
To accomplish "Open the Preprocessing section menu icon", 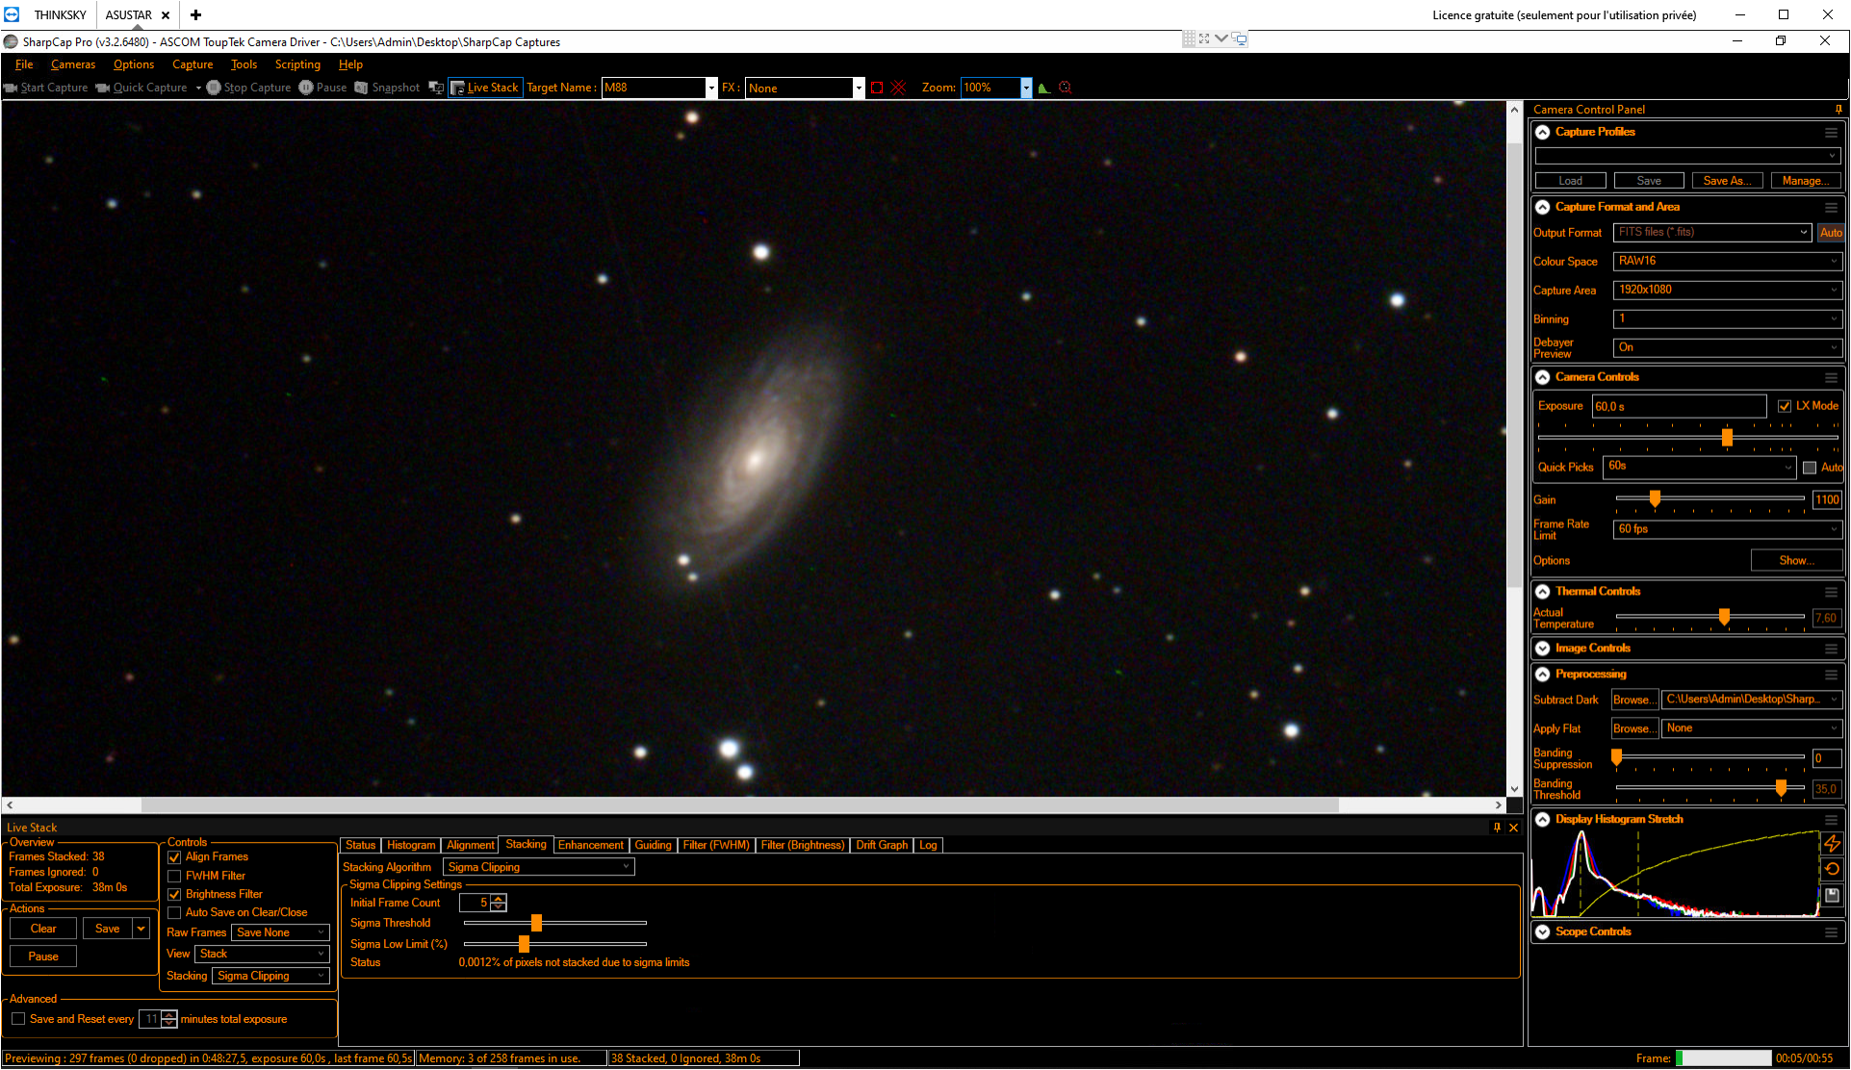I will (1831, 675).
